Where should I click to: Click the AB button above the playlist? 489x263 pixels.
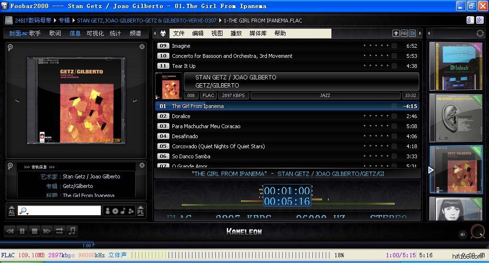(404, 33)
